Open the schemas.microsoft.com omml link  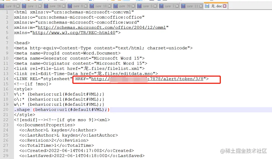click(x=102, y=27)
